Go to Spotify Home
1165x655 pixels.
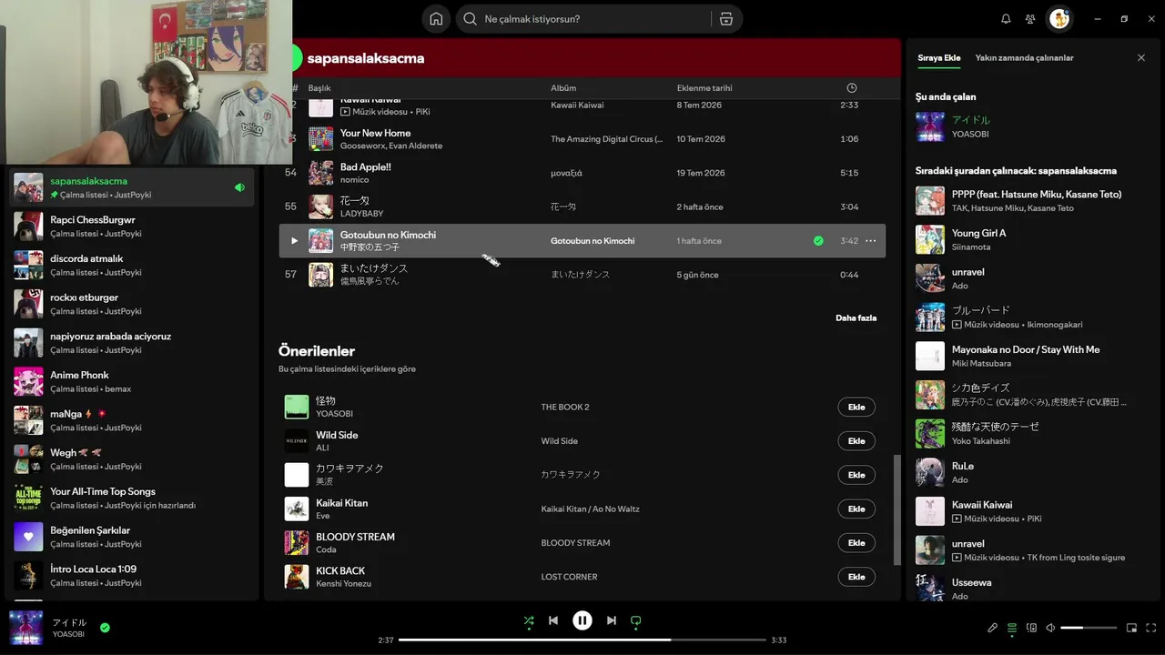click(436, 19)
